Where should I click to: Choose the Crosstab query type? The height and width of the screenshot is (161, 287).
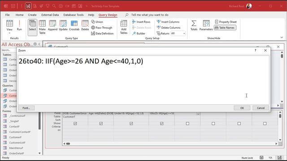pos(74,25)
